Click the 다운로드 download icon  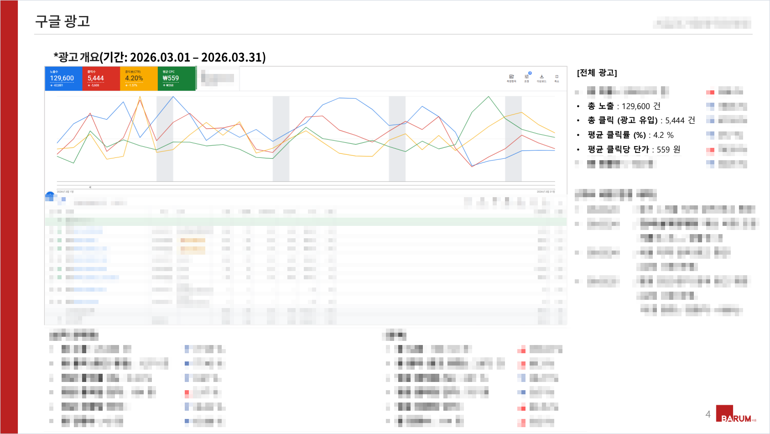click(x=541, y=78)
